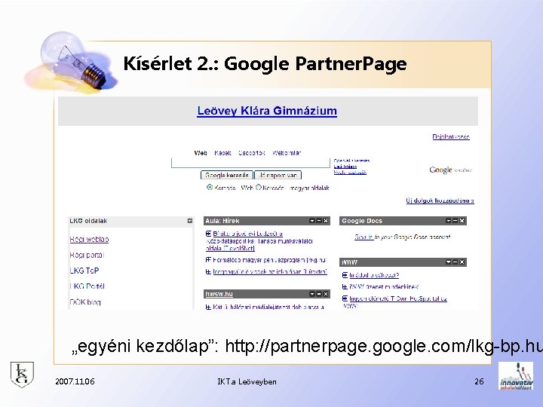Close the Aula: Hírek widget
Viewport: 543px width, 407px height.
pos(326,221)
